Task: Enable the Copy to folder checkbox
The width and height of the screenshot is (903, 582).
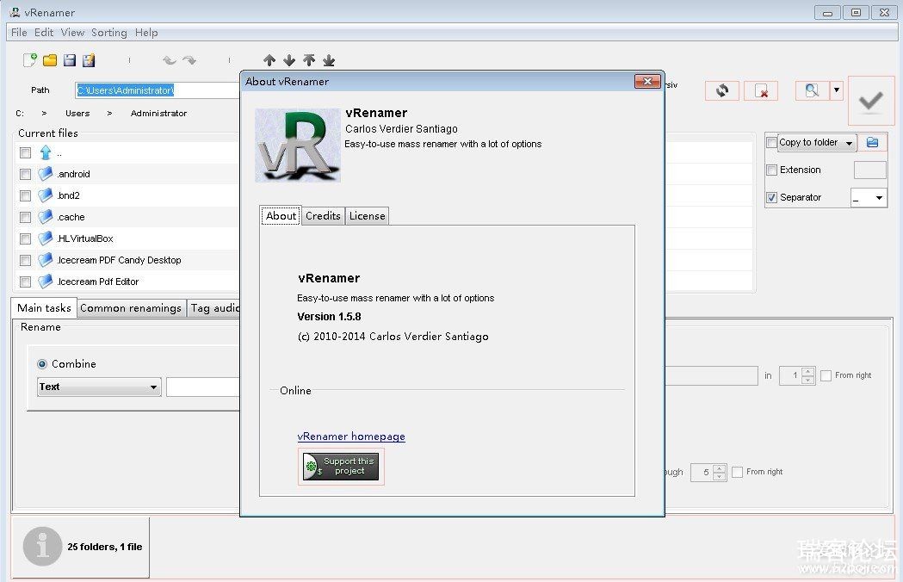Action: 771,142
